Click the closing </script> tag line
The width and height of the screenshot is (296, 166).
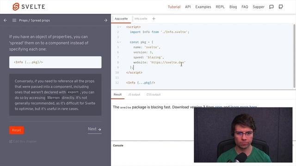pyautogui.click(x=134, y=72)
